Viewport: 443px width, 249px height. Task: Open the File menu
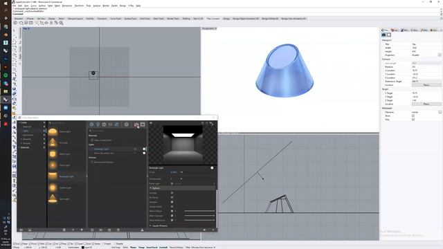coord(14,6)
